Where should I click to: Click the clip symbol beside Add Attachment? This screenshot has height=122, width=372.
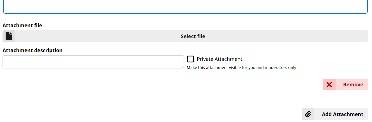coord(308,114)
